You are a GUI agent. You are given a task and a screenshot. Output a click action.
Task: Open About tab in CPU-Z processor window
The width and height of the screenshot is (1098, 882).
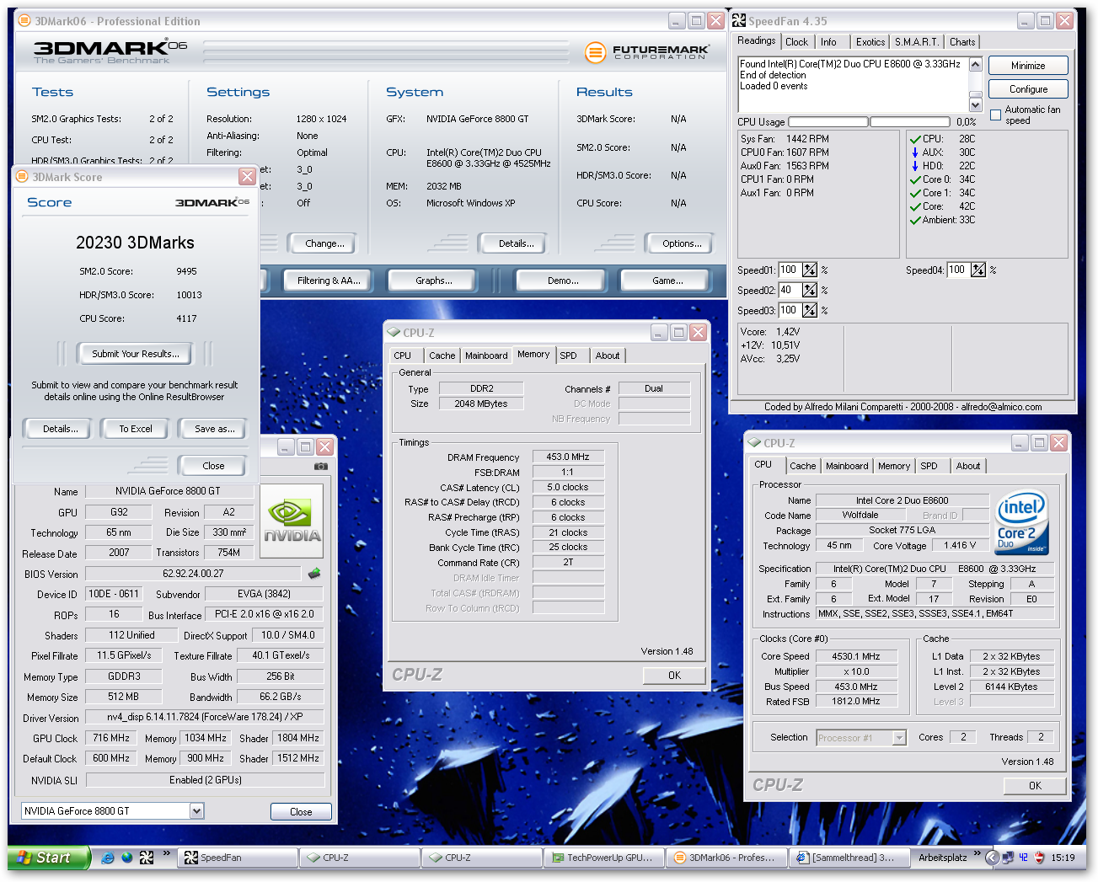coord(967,466)
